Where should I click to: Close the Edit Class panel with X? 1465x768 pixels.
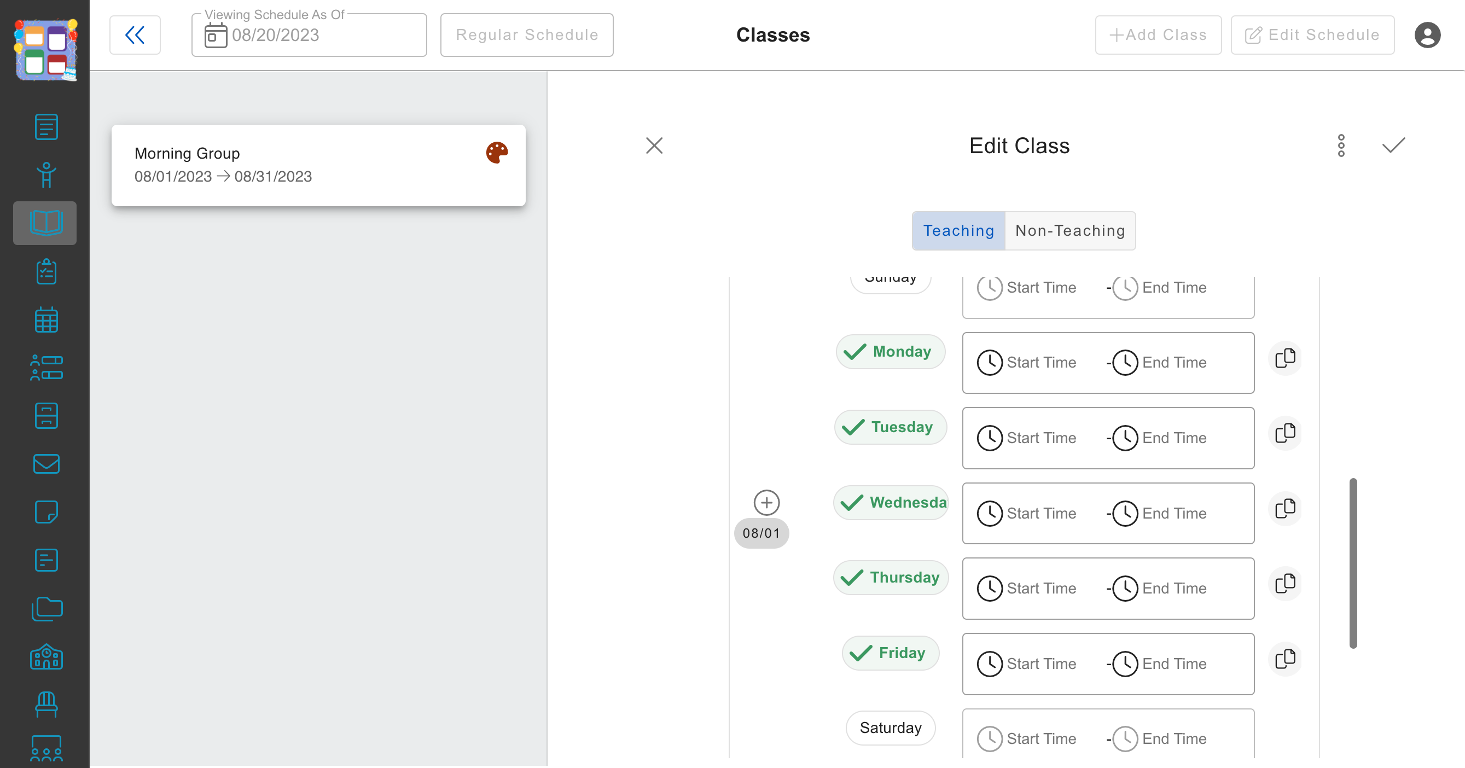tap(655, 146)
